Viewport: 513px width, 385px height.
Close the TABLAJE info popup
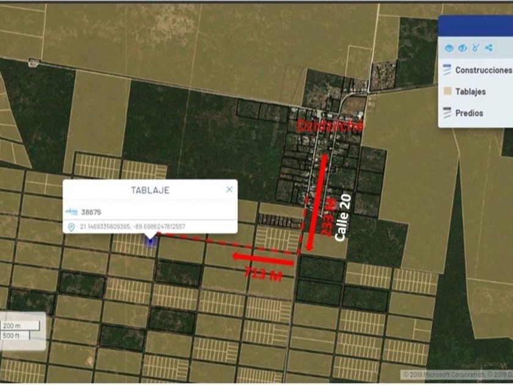230,189
